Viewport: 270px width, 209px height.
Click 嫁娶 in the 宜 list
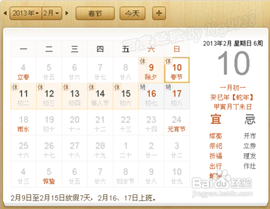[215, 136]
